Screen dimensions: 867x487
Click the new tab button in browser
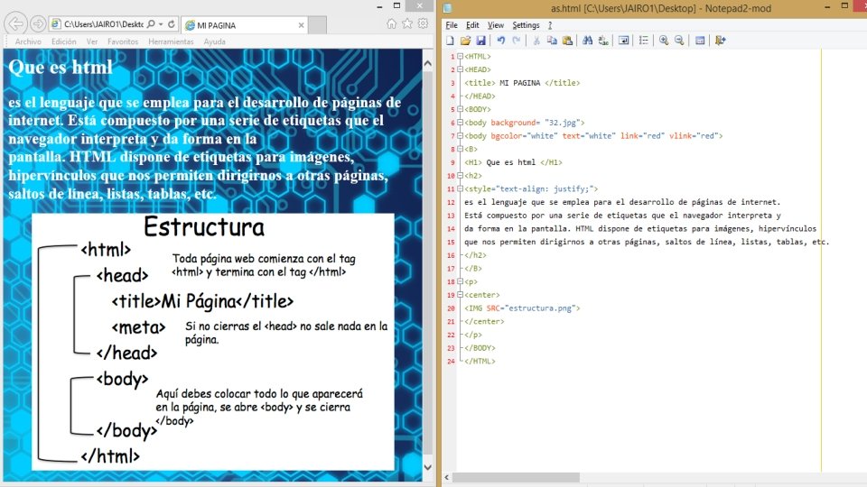pos(317,25)
